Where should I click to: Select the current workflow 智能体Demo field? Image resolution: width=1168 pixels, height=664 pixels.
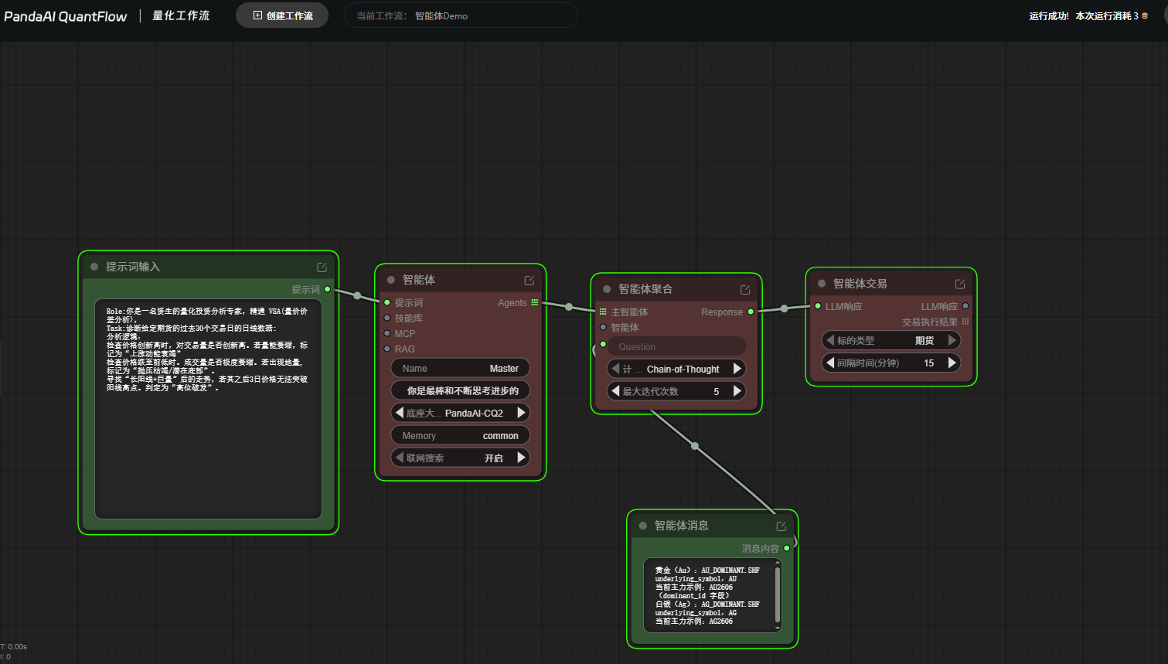pyautogui.click(x=460, y=15)
